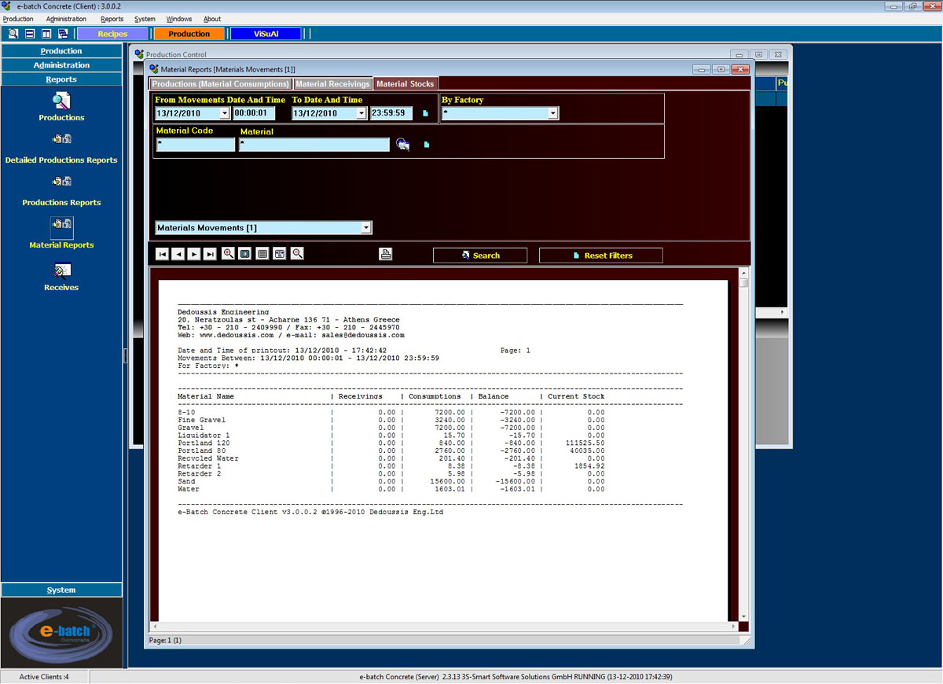Expand the System sidebar section
The height and width of the screenshot is (684, 943).
[61, 590]
